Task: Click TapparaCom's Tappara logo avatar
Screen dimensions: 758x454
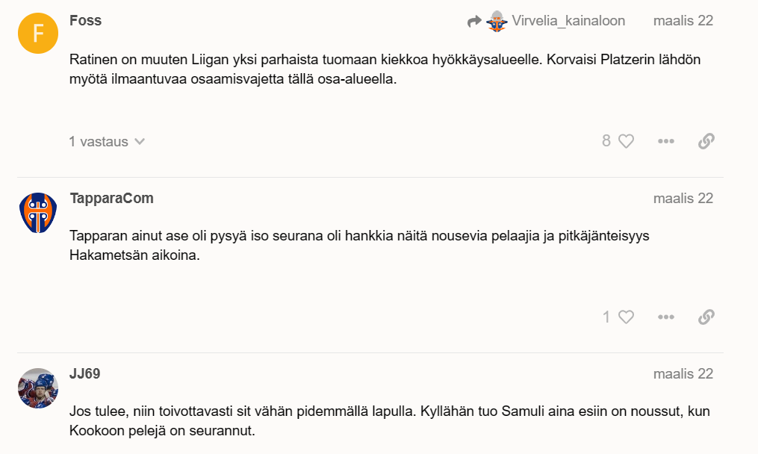Action: pos(38,213)
